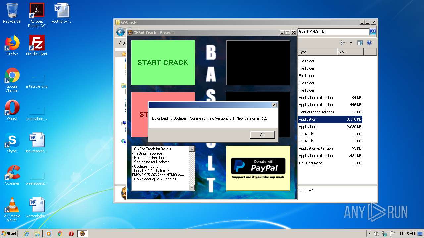
Task: Click the START CRACK green button
Action: [x=163, y=62]
